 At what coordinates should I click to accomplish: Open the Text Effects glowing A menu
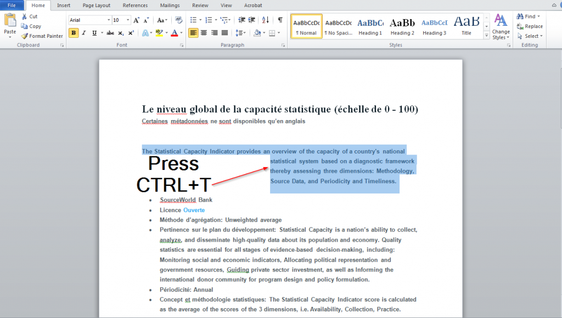click(x=145, y=32)
